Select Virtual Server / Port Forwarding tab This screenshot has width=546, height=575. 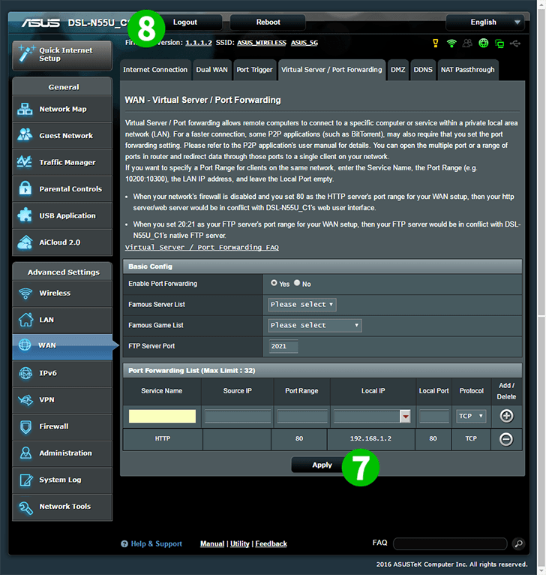[331, 70]
